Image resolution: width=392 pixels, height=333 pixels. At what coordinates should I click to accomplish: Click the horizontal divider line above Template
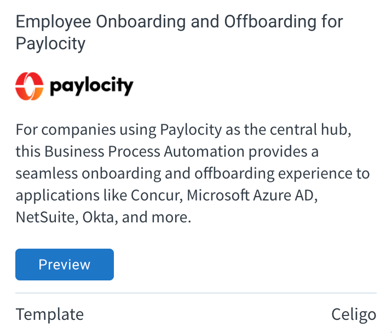coord(196,292)
